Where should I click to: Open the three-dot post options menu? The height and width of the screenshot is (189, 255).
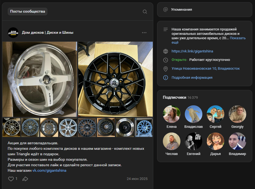144,33
